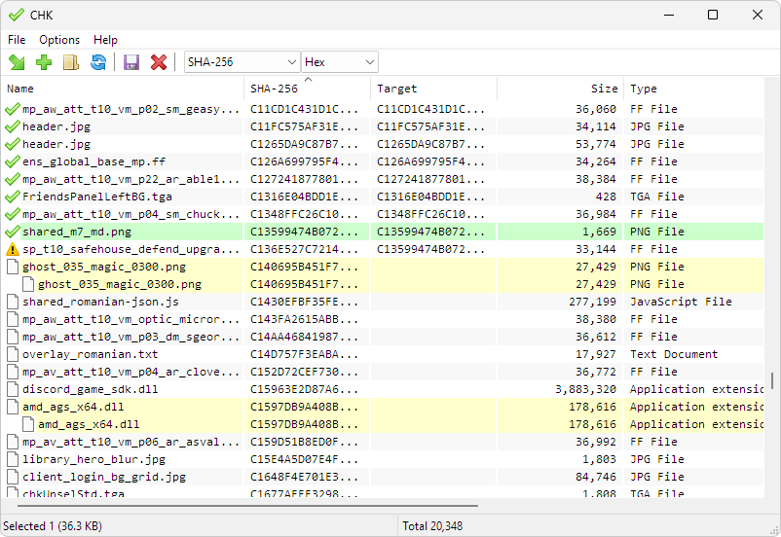Click the horizontal scrollbar at the bottom

coord(243,506)
